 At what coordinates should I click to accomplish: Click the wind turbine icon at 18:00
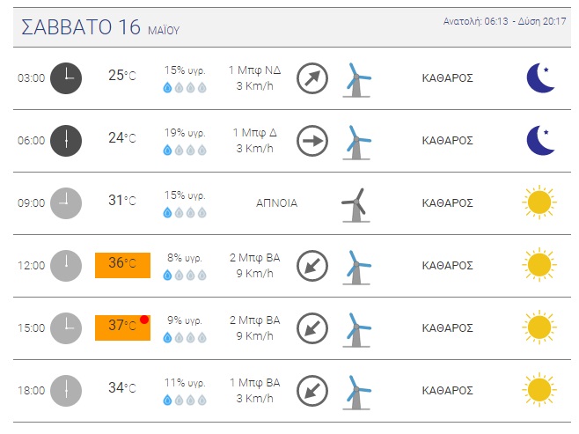tap(356, 393)
